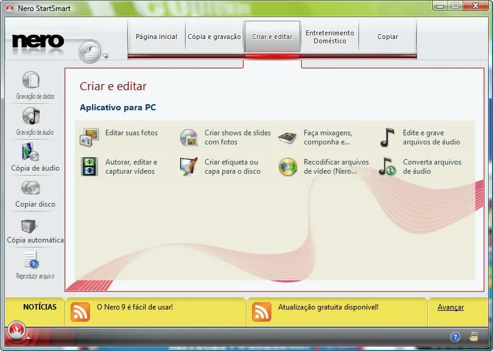Screen dimensions: 493x351
Task: Click the Criar shows de slides disc icon
Action: click(x=189, y=137)
